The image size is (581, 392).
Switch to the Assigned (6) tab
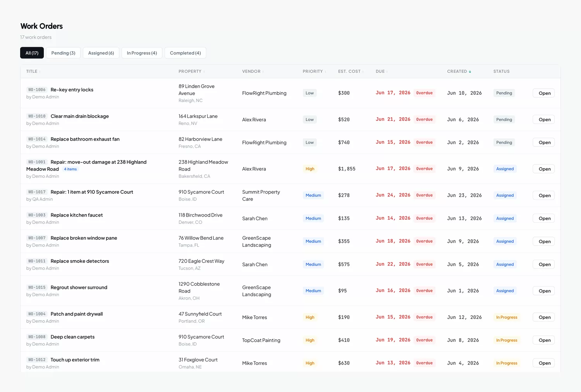[101, 53]
